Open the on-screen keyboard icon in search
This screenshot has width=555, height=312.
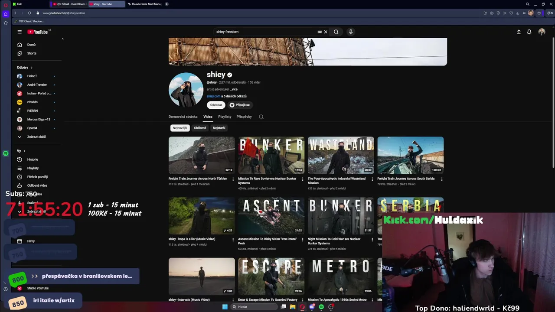pos(320,32)
